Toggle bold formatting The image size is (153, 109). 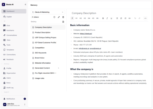click(103, 18)
